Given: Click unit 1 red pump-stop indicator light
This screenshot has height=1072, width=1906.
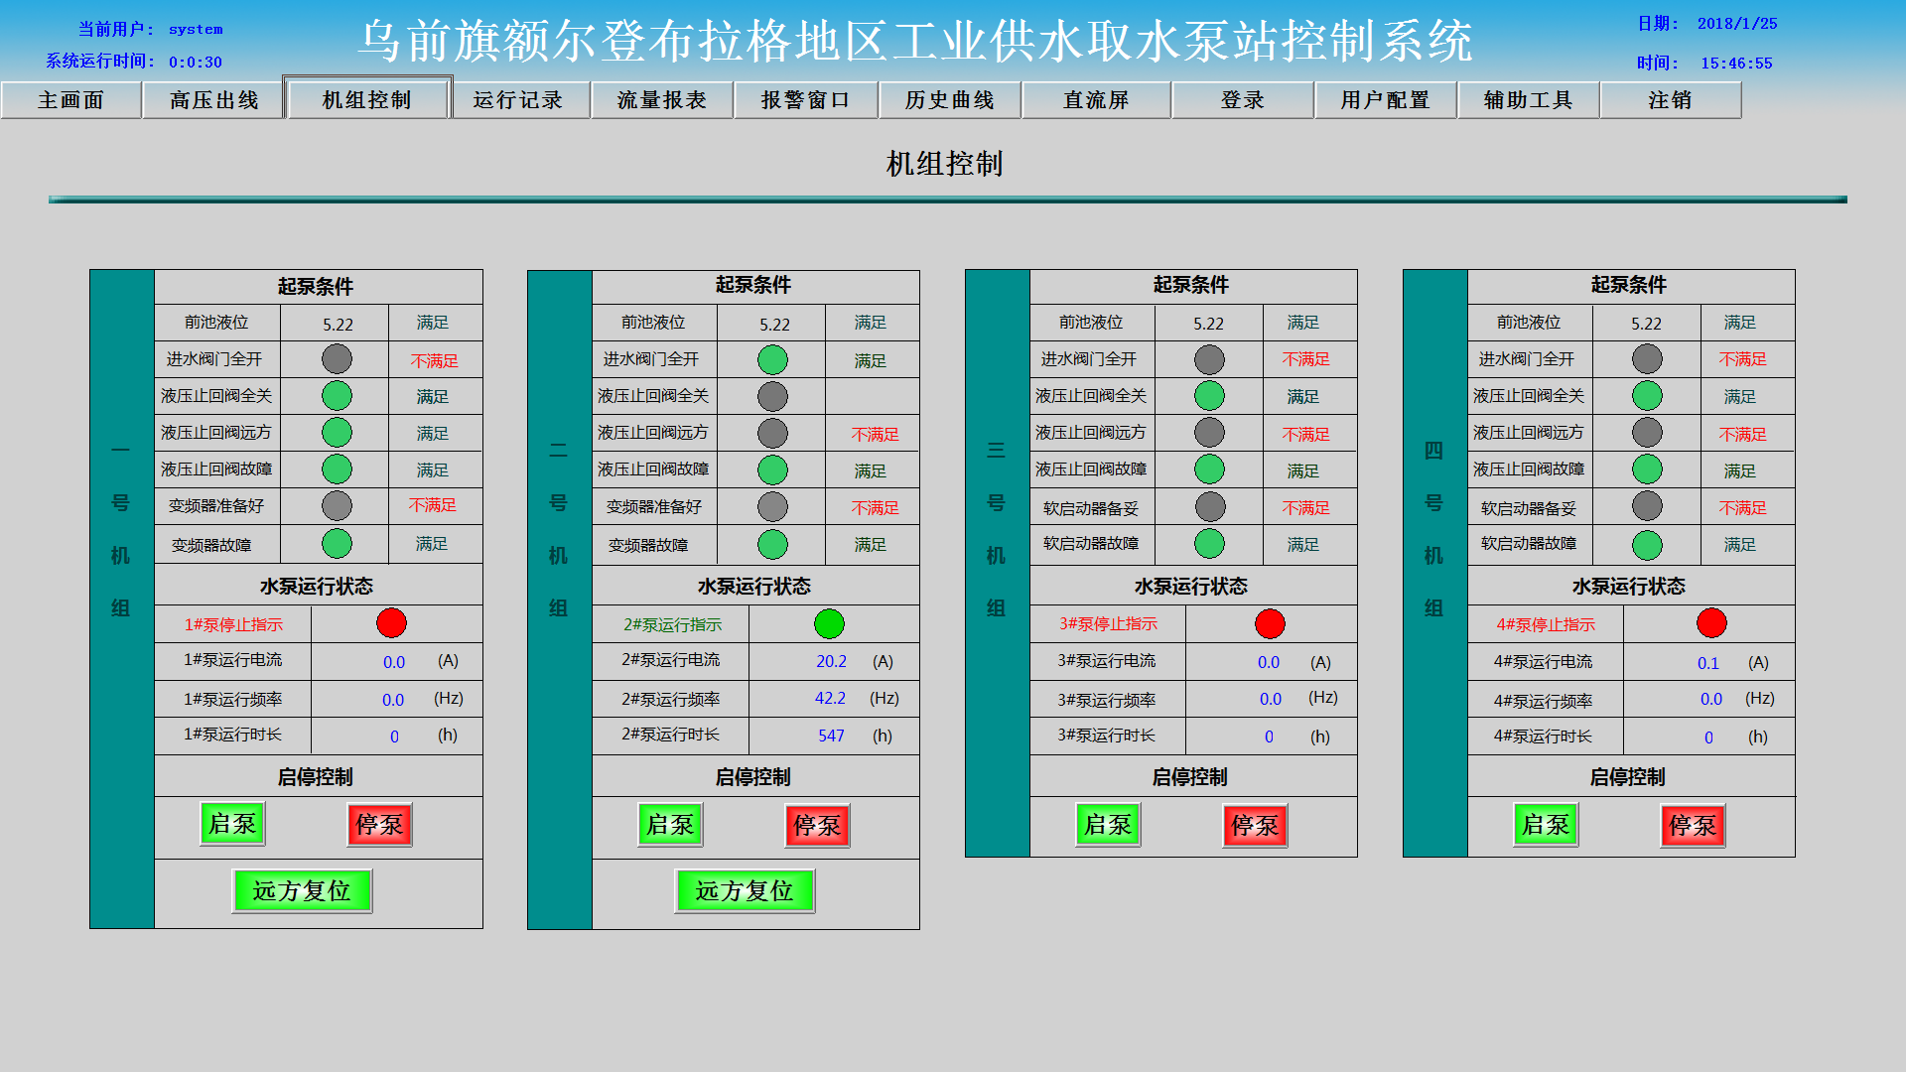Looking at the screenshot, I should [391, 623].
